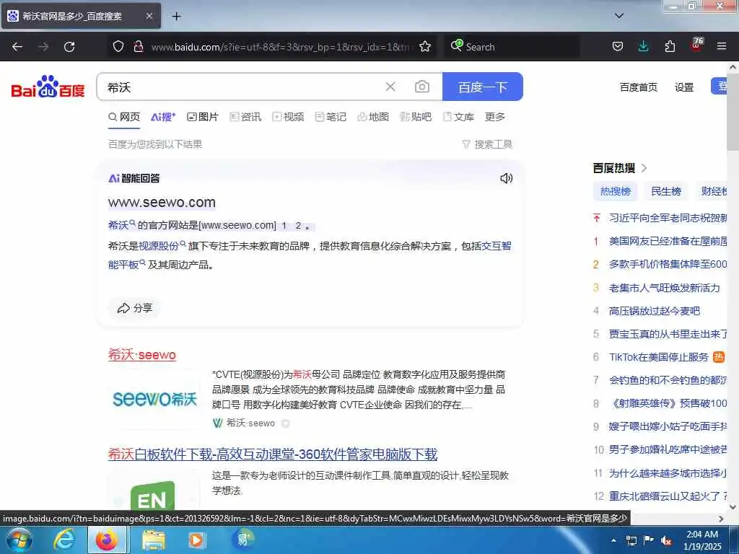Click the muted volume tray icon
The width and height of the screenshot is (739, 554).
tap(666, 540)
